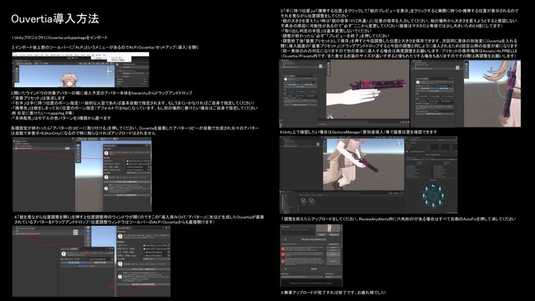
Task: Click the carry position button in step 4 window
Action: (100, 263)
